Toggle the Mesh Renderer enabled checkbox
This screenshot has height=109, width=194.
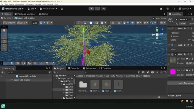(176, 54)
